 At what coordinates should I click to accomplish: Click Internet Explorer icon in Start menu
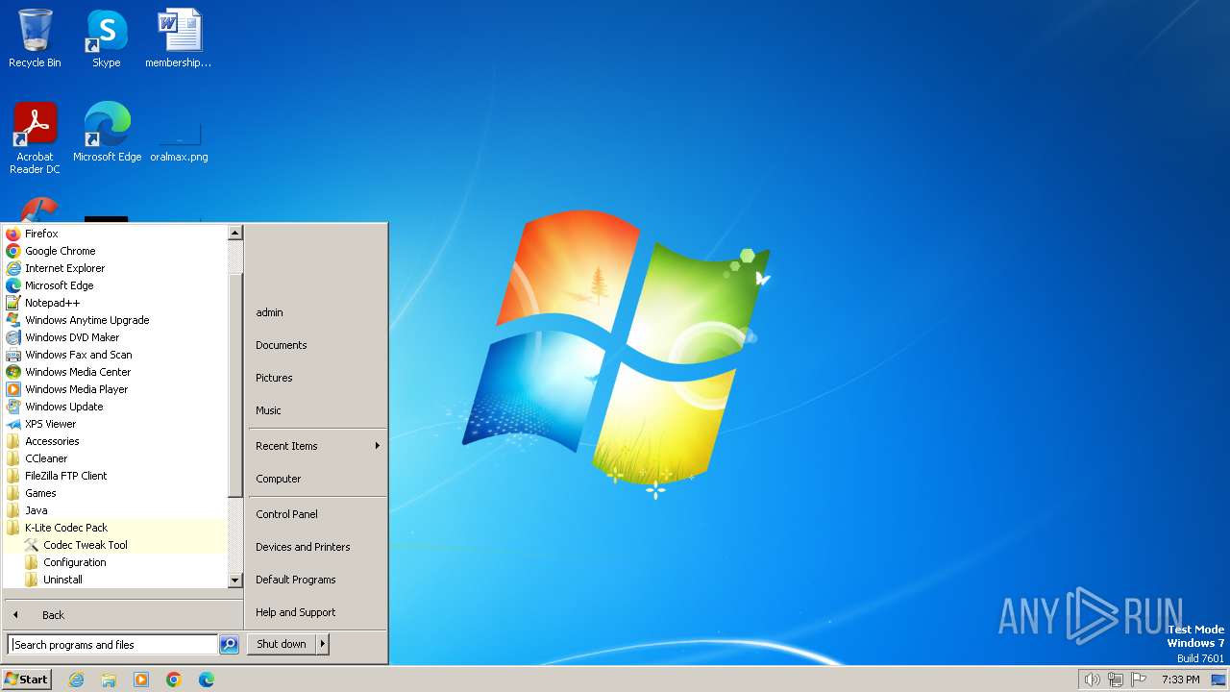pos(13,268)
